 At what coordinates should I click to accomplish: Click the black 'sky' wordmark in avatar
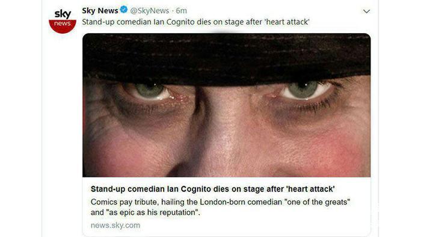click(x=63, y=14)
